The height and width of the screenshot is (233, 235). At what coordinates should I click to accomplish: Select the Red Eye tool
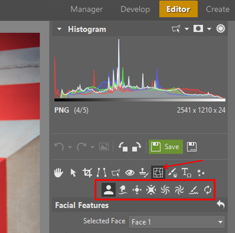(130, 173)
